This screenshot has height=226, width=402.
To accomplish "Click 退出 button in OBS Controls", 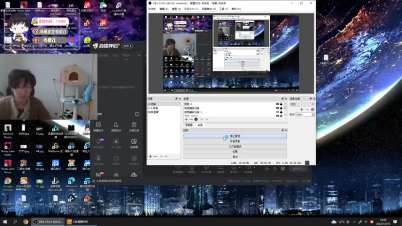I will [235, 157].
